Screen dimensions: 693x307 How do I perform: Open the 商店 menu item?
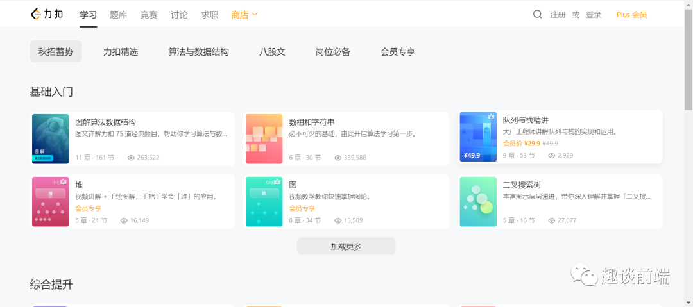(240, 15)
